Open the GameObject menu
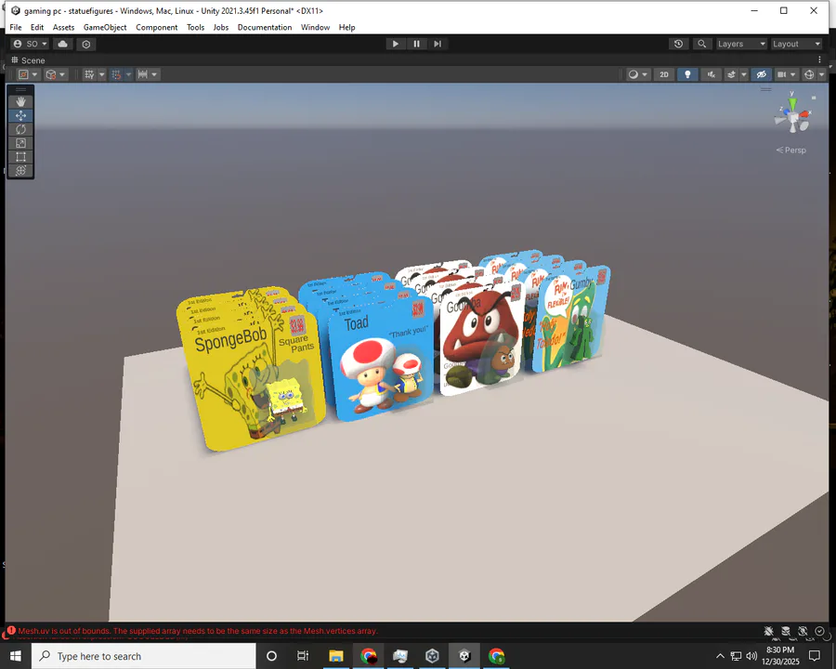836x669 pixels. [x=105, y=27]
